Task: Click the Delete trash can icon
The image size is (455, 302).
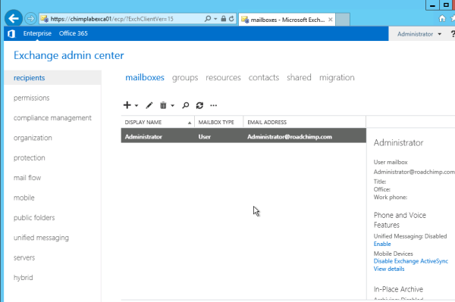Action: coord(163,105)
